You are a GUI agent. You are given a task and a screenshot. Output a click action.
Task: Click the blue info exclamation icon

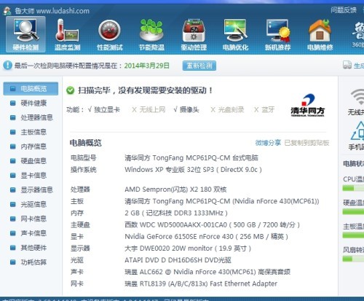tap(8, 66)
